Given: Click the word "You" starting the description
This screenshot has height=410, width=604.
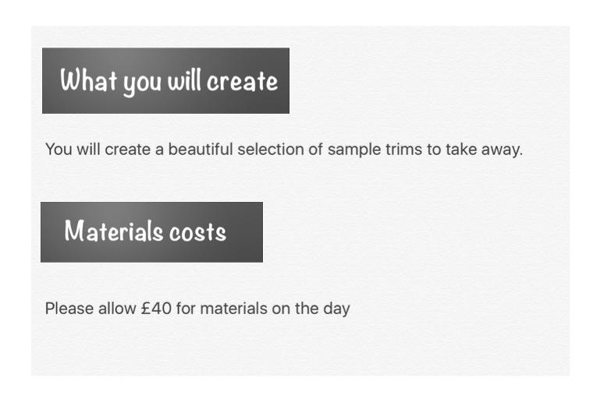Looking at the screenshot, I should point(59,149).
